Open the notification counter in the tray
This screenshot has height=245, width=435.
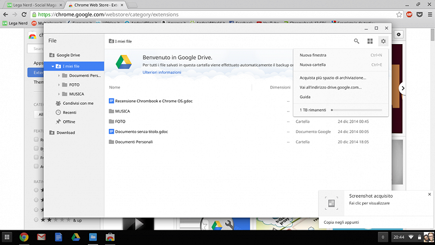pos(383,237)
